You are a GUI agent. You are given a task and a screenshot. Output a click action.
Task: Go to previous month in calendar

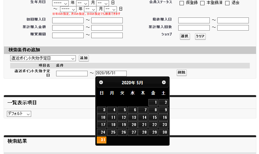(x=101, y=82)
